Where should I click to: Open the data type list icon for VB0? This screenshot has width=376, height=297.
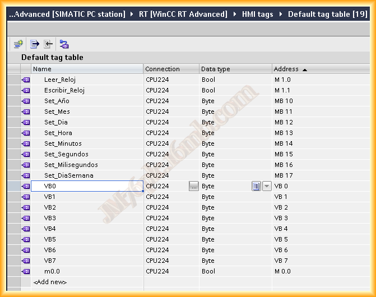coord(256,186)
